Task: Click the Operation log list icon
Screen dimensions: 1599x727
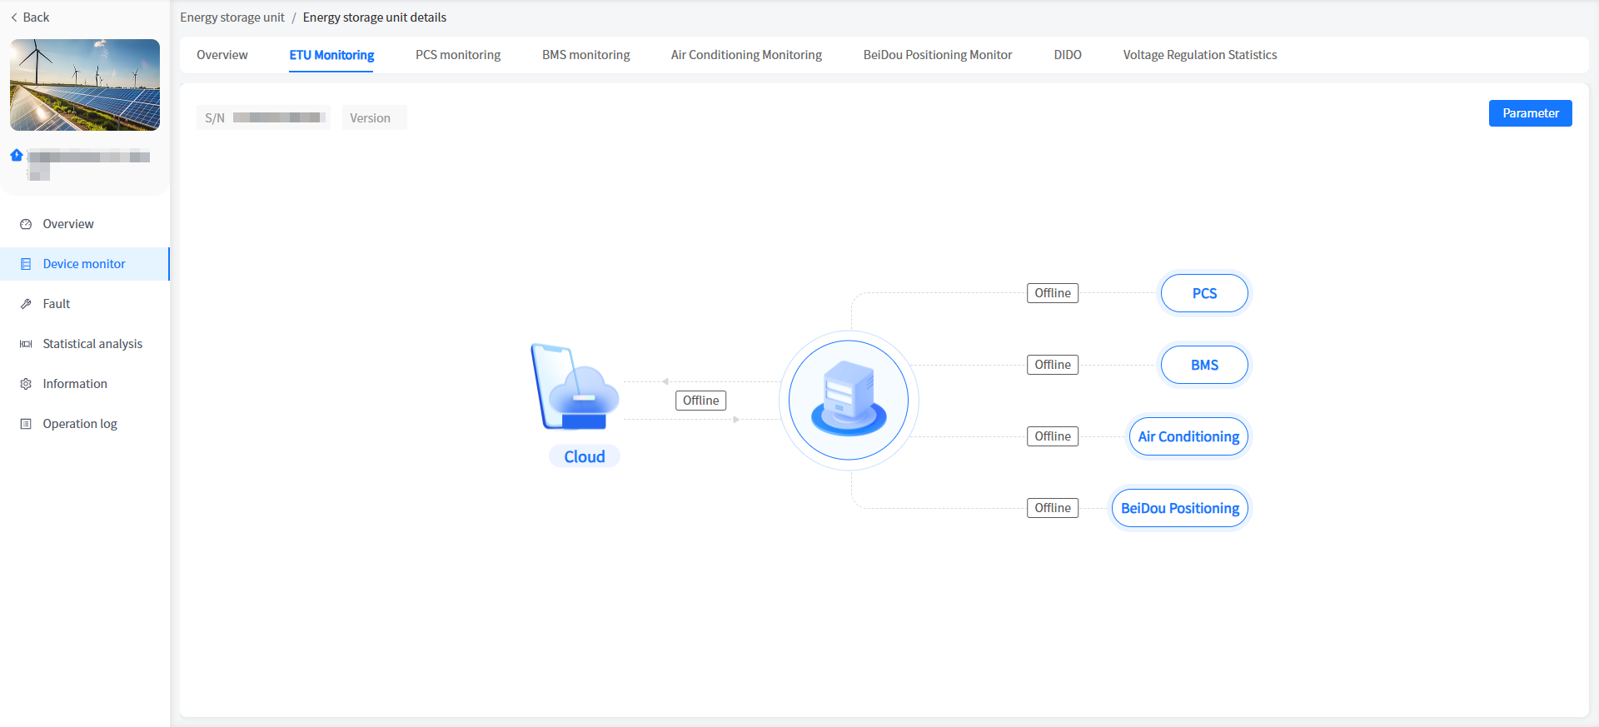Action: point(26,424)
